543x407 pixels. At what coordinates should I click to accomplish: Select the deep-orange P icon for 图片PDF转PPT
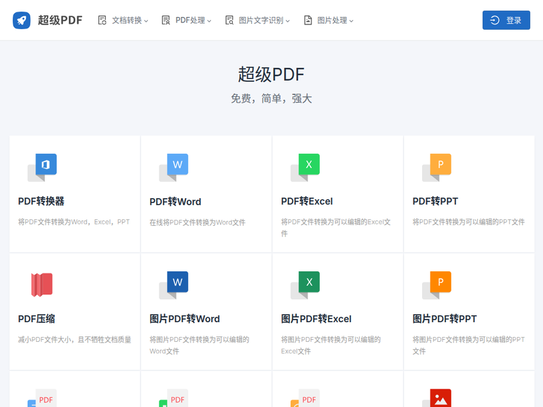436,285
